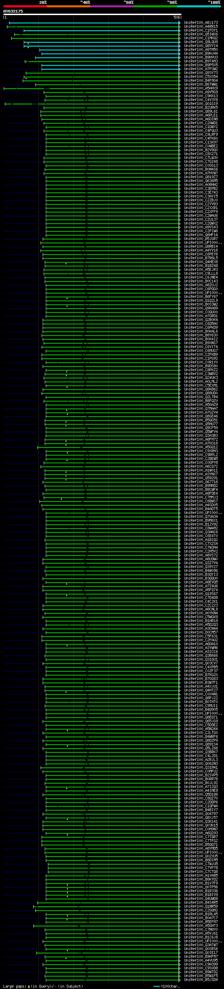224x989 pixels.
Task: Select the UniRef100_B1R336 label
Action: click(201, 891)
